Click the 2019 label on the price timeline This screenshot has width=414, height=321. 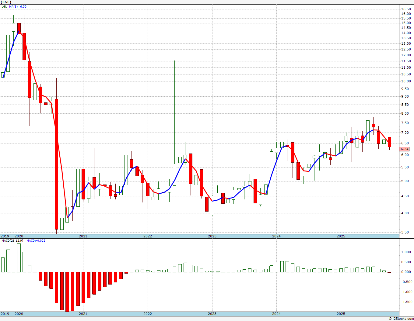pyautogui.click(x=5, y=236)
